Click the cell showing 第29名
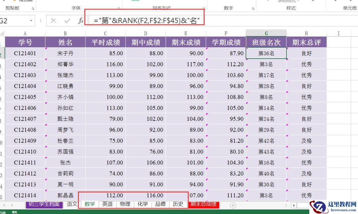358x214 pixels. click(266, 130)
